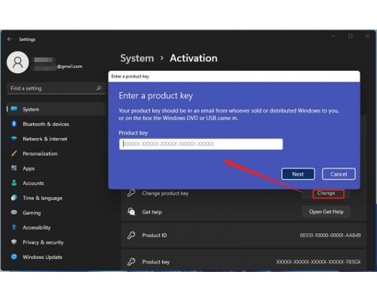Screen dimensions: 377x302
Task: Click the search magnifier icon
Action: (x=99, y=88)
